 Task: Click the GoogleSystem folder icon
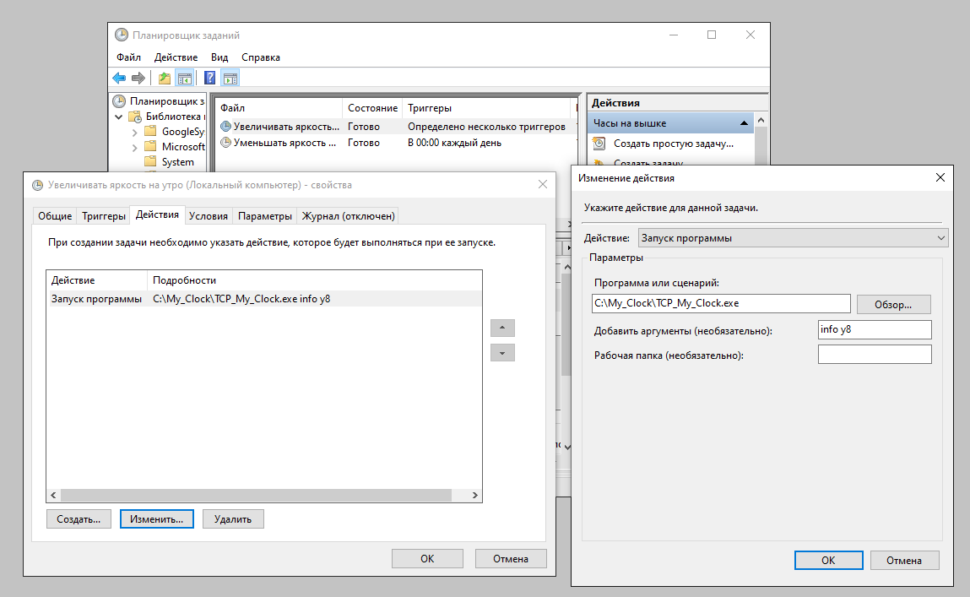tap(150, 131)
